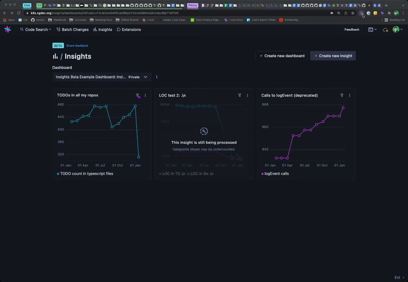Viewport: 408px width, 282px height.
Task: Open the Share feedback link
Action: (x=77, y=45)
